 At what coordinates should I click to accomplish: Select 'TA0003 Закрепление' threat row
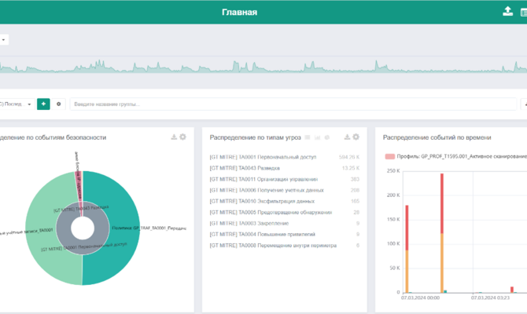(284, 224)
